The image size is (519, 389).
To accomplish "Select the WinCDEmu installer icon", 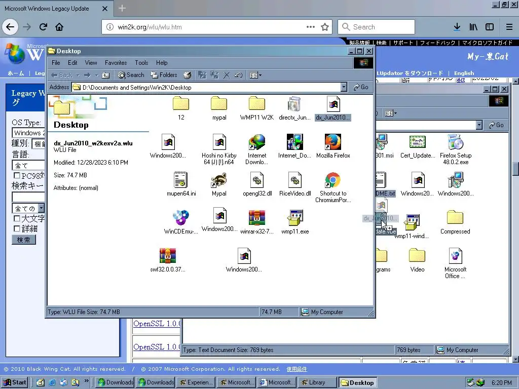I will (181, 218).
